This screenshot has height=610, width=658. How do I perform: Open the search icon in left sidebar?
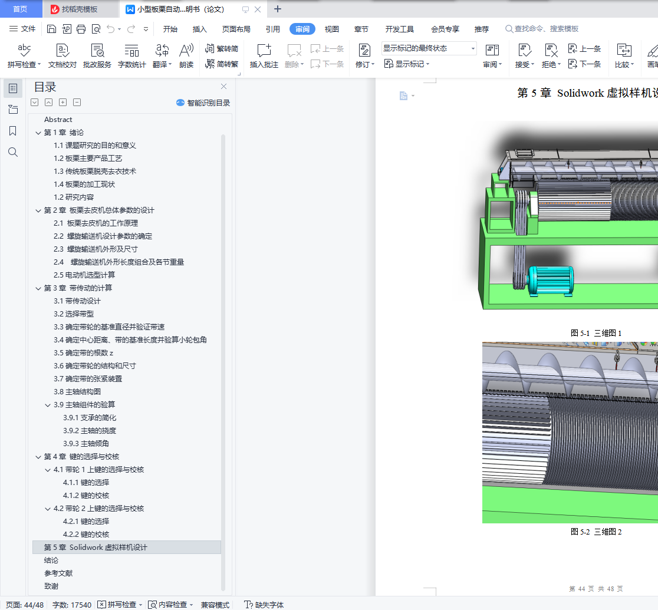point(13,152)
